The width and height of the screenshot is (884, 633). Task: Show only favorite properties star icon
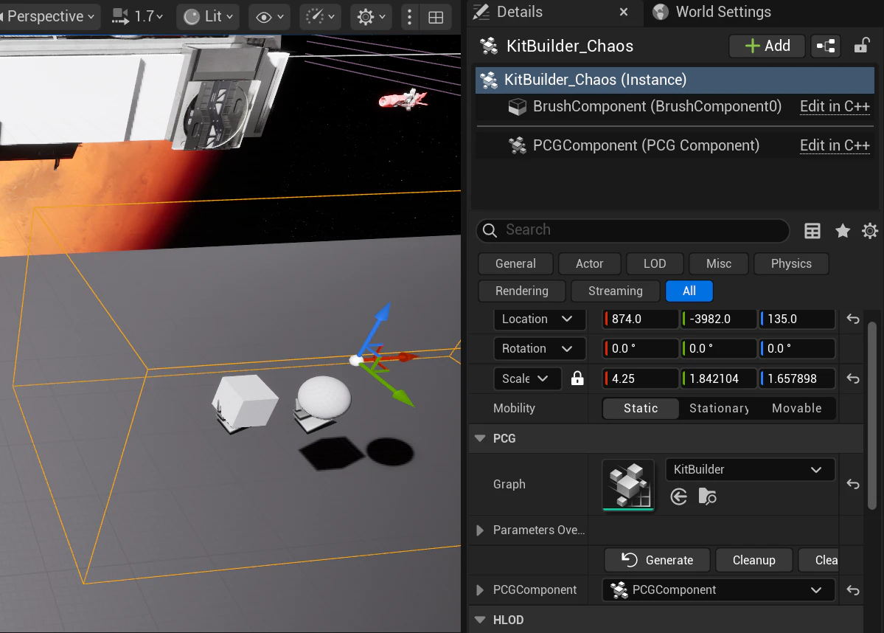843,231
